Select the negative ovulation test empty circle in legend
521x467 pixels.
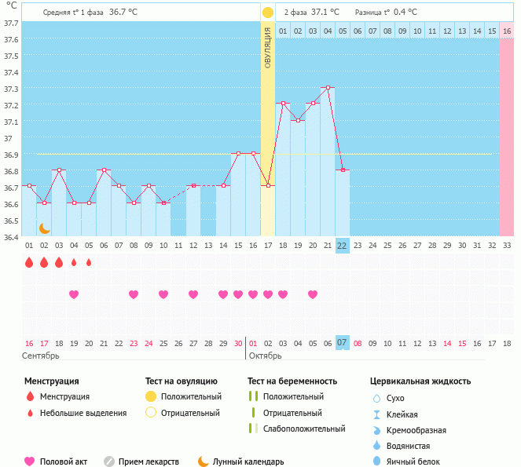pyautogui.click(x=150, y=413)
